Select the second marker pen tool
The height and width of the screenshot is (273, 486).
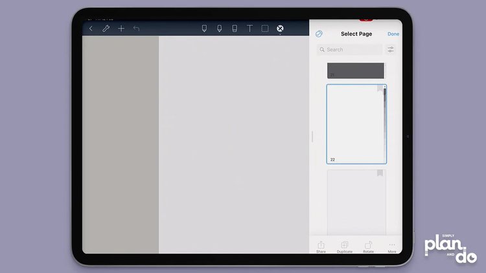point(220,28)
